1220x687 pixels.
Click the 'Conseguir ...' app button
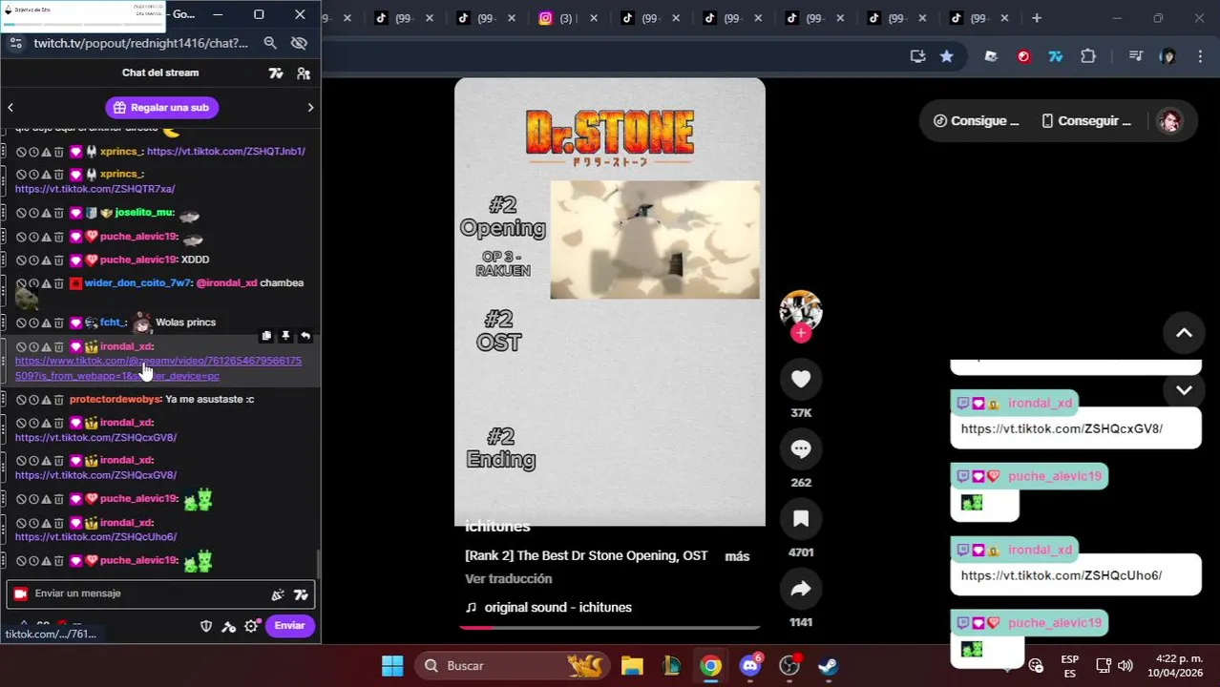(x=1086, y=121)
